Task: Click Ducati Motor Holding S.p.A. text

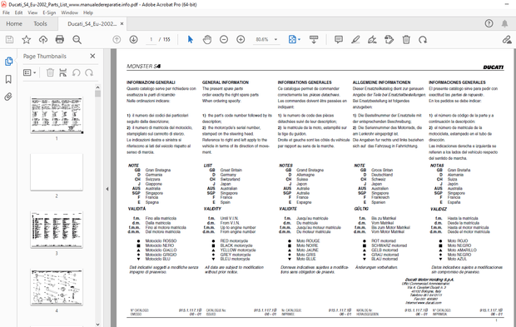Action: coord(429,280)
